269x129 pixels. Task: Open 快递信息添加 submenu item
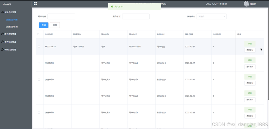pos(12,27)
